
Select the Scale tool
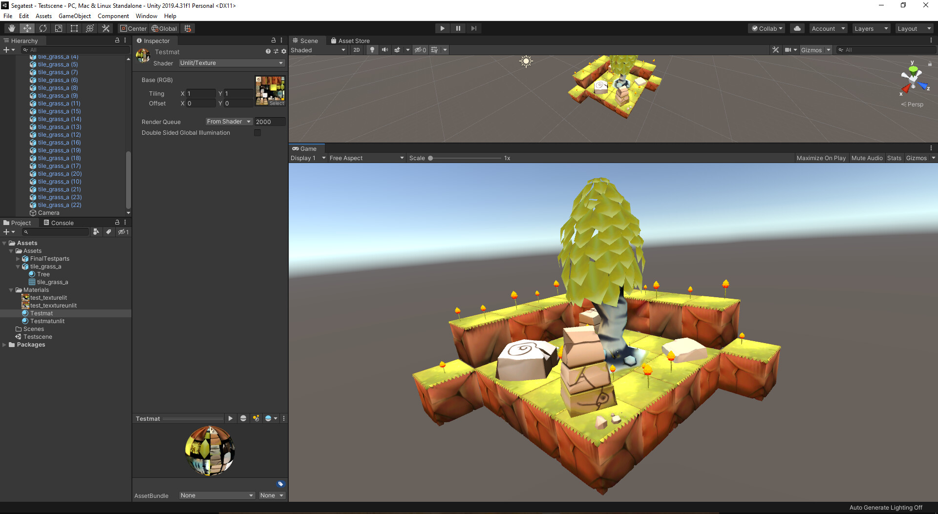pyautogui.click(x=58, y=28)
